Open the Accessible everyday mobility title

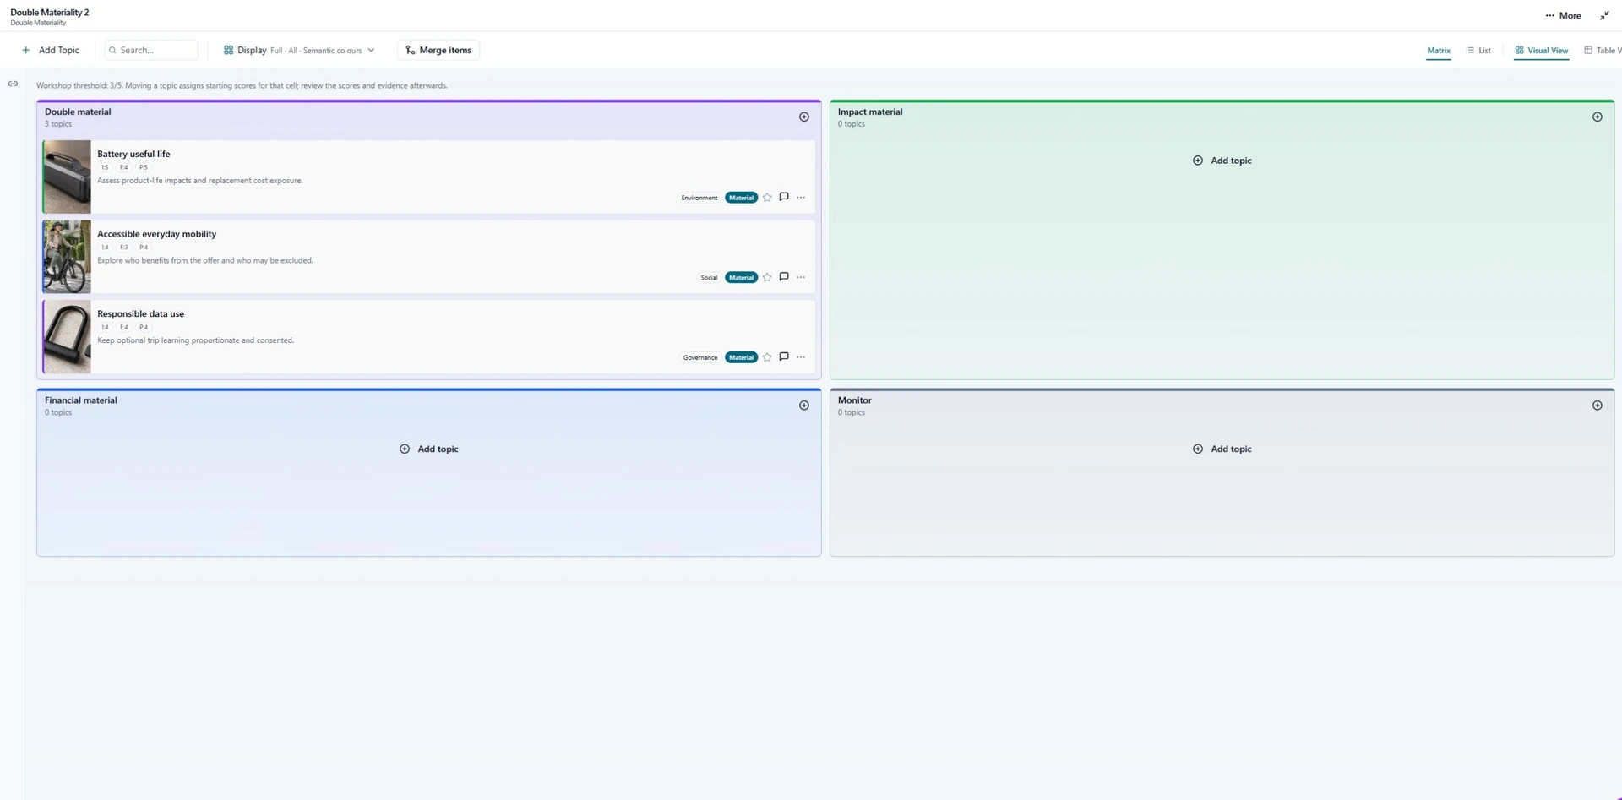[156, 234]
